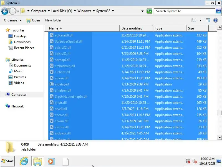The width and height of the screenshot is (222, 167).
Task: Expand the Computer breadcrumb dropdown arrow
Action: (49, 11)
